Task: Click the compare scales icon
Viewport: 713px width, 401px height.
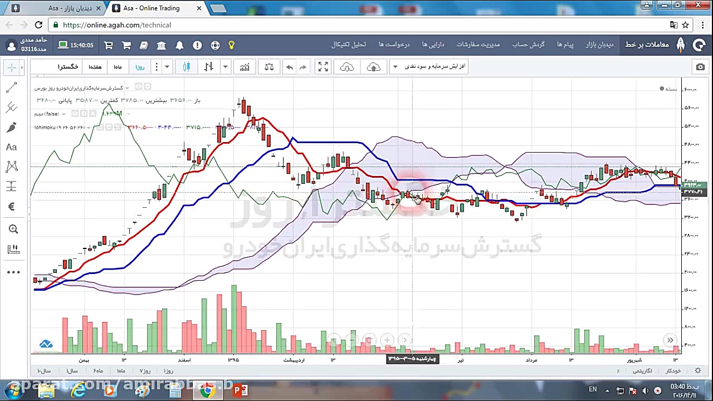Action: [269, 67]
